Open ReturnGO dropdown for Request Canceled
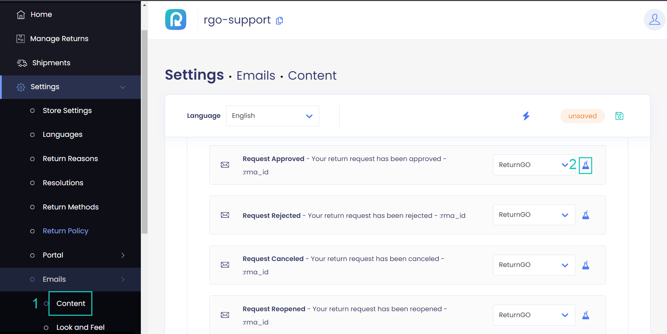 (534, 265)
